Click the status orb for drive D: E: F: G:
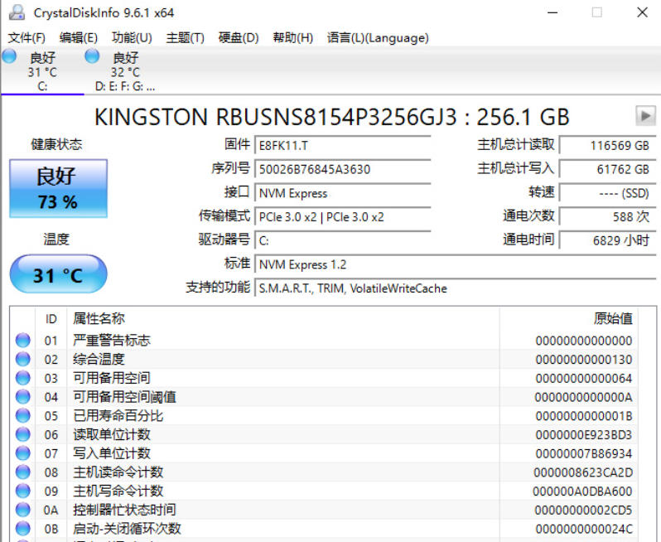 (92, 56)
